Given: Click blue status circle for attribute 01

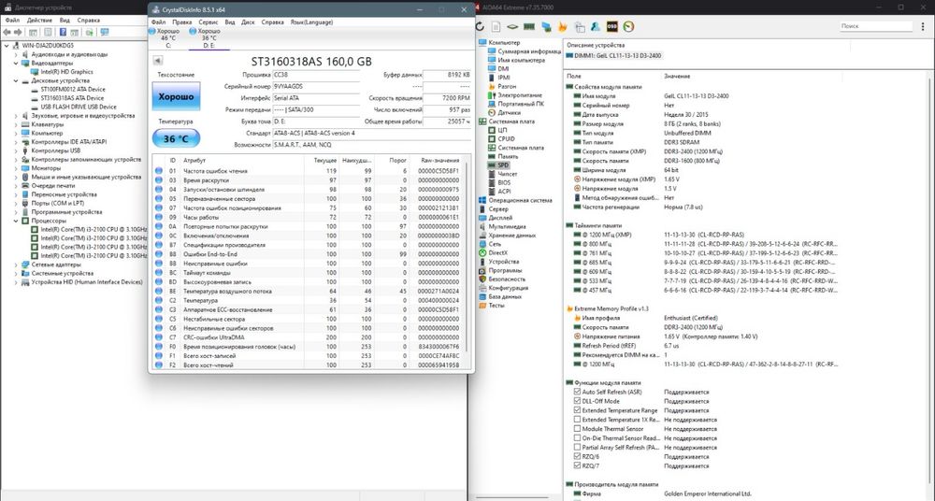Looking at the screenshot, I should click(x=159, y=170).
